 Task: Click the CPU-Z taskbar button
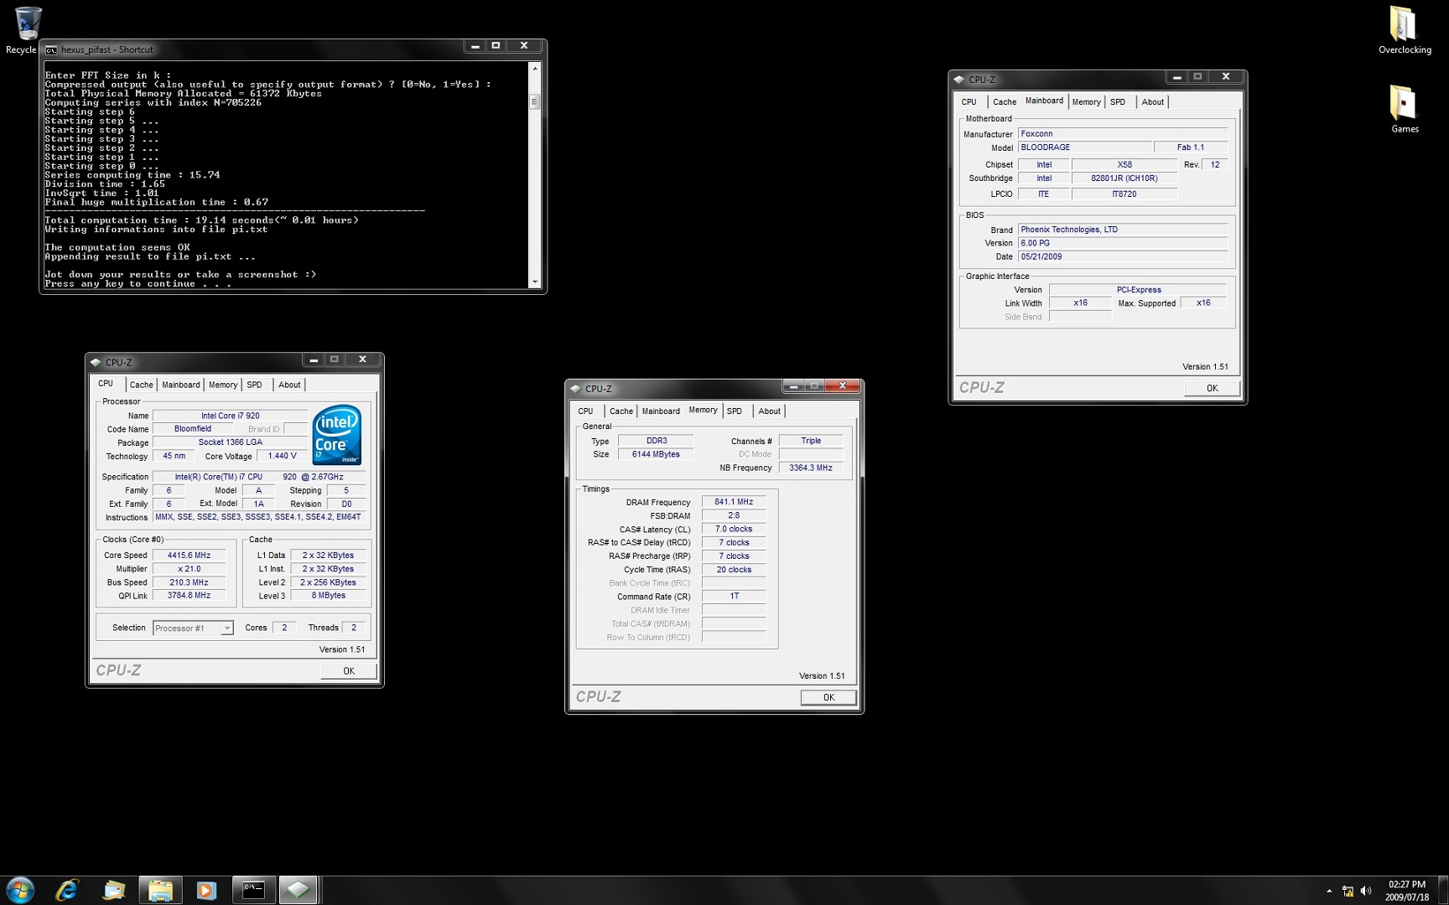pyautogui.click(x=299, y=890)
